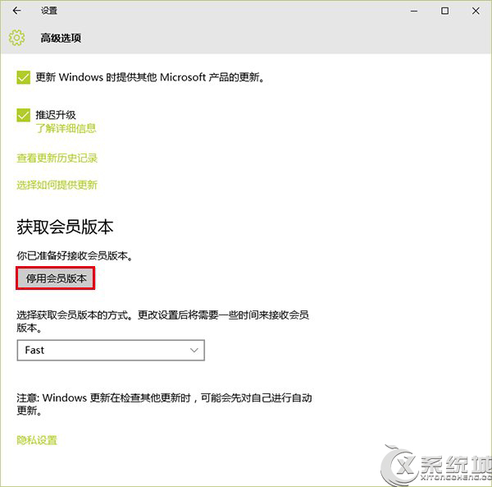Click the 设置 window title text
Screen dimensions: 492x487
pos(49,11)
